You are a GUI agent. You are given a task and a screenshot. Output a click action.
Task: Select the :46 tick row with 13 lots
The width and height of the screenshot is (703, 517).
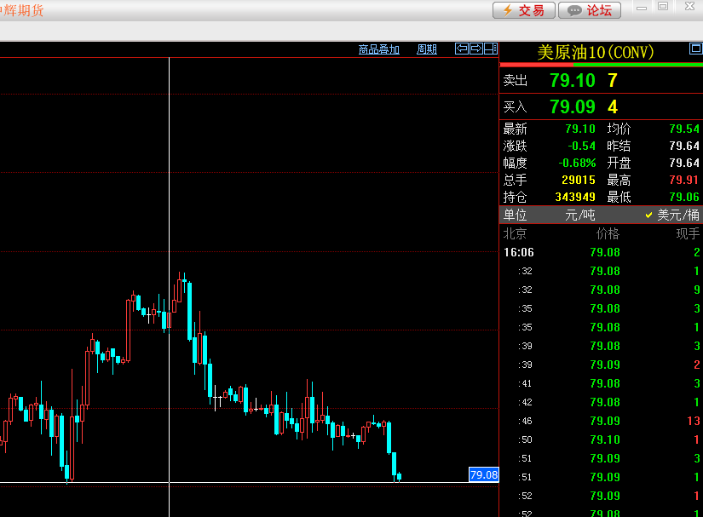pyautogui.click(x=602, y=421)
